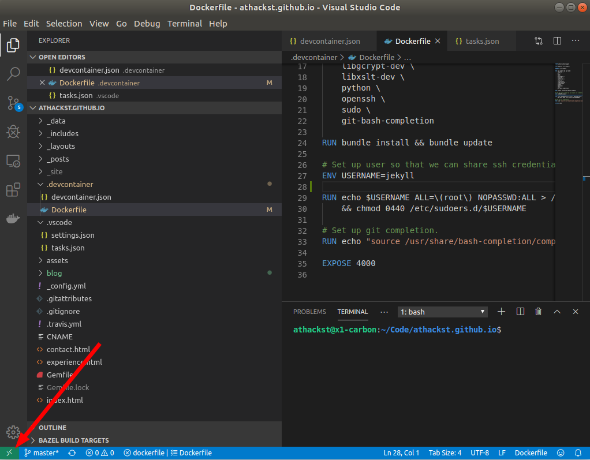Viewport: 590px width, 460px height.
Task: Open the errors and warnings count in the status bar
Action: pyautogui.click(x=100, y=453)
